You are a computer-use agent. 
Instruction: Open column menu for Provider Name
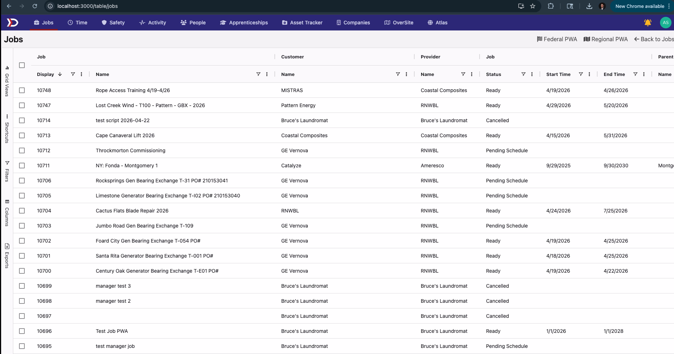(x=472, y=74)
